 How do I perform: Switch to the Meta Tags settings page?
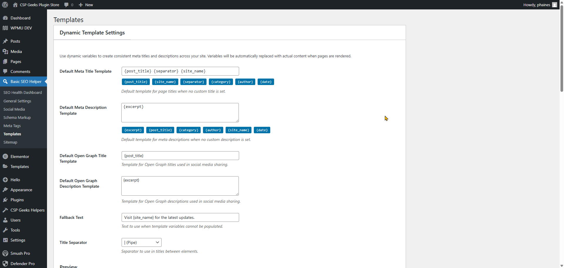(12, 126)
